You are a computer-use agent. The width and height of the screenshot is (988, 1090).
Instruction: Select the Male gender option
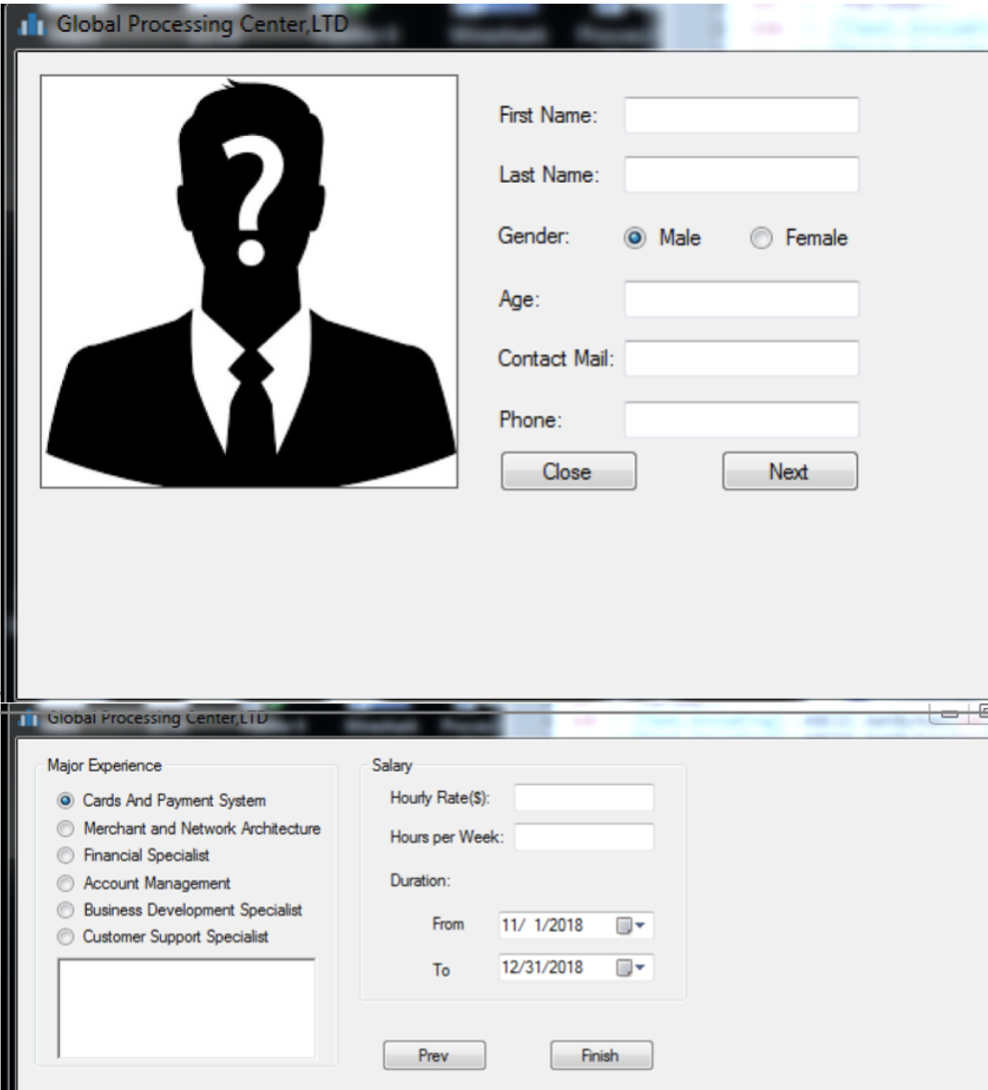(635, 238)
